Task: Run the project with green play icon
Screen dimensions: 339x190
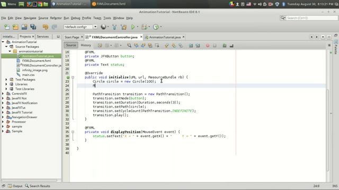Action: (x=133, y=27)
